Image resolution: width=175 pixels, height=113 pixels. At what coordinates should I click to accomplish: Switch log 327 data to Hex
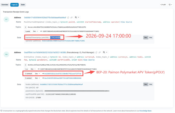click(151, 38)
